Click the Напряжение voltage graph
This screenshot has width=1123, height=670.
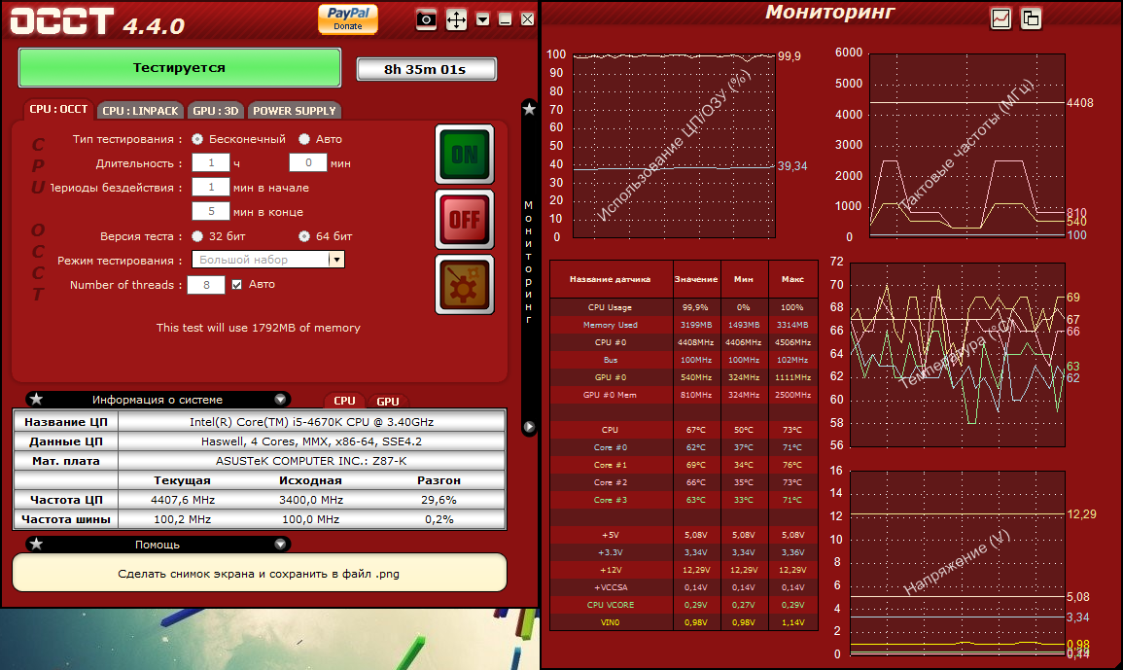coord(958,563)
